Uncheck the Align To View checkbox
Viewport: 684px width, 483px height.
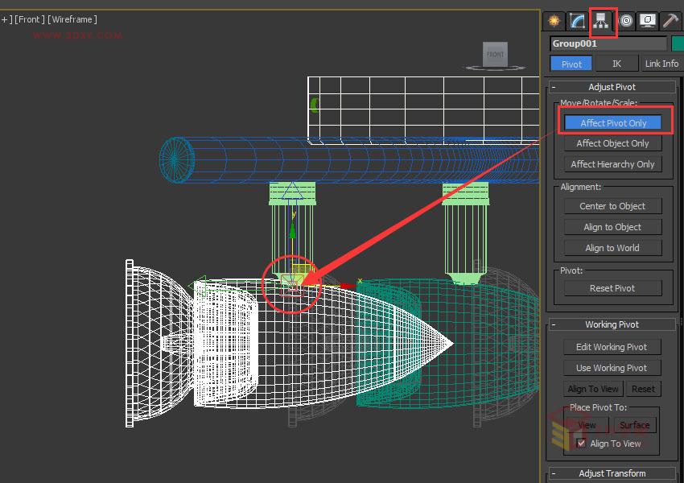pos(582,443)
